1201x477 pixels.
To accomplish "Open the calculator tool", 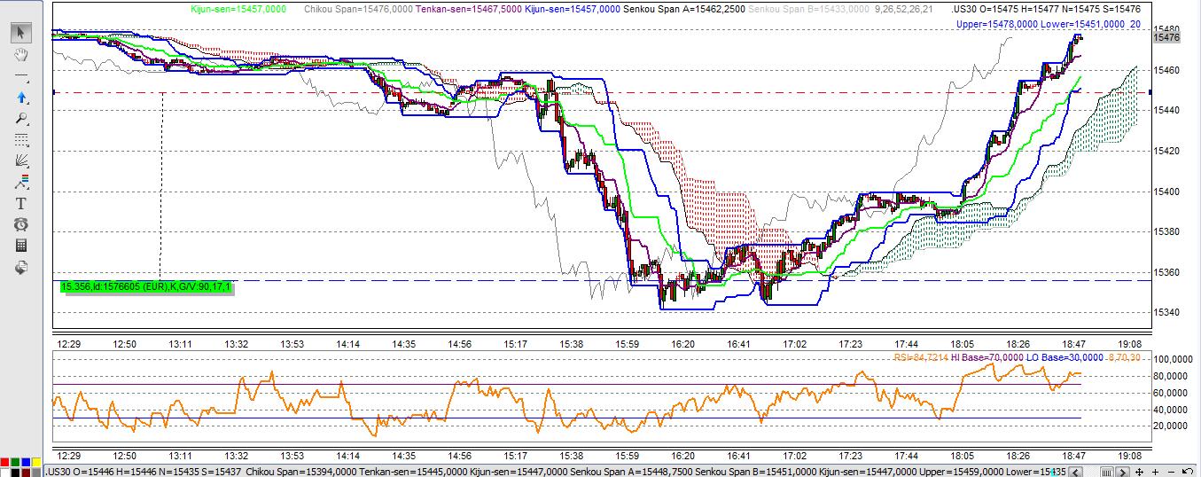I will coord(21,246).
